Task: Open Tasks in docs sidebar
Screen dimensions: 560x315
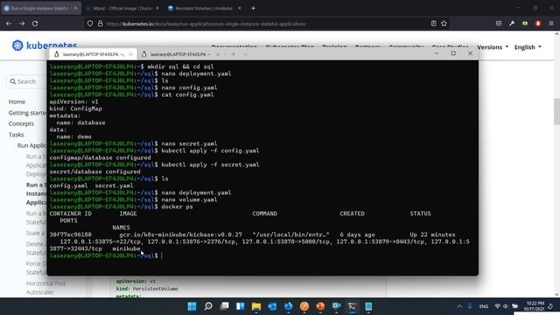Action: tap(16, 135)
